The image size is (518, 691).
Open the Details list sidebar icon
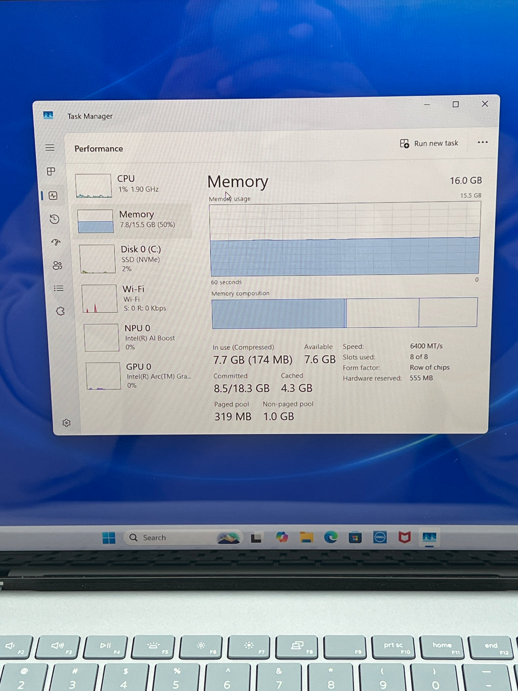point(59,288)
